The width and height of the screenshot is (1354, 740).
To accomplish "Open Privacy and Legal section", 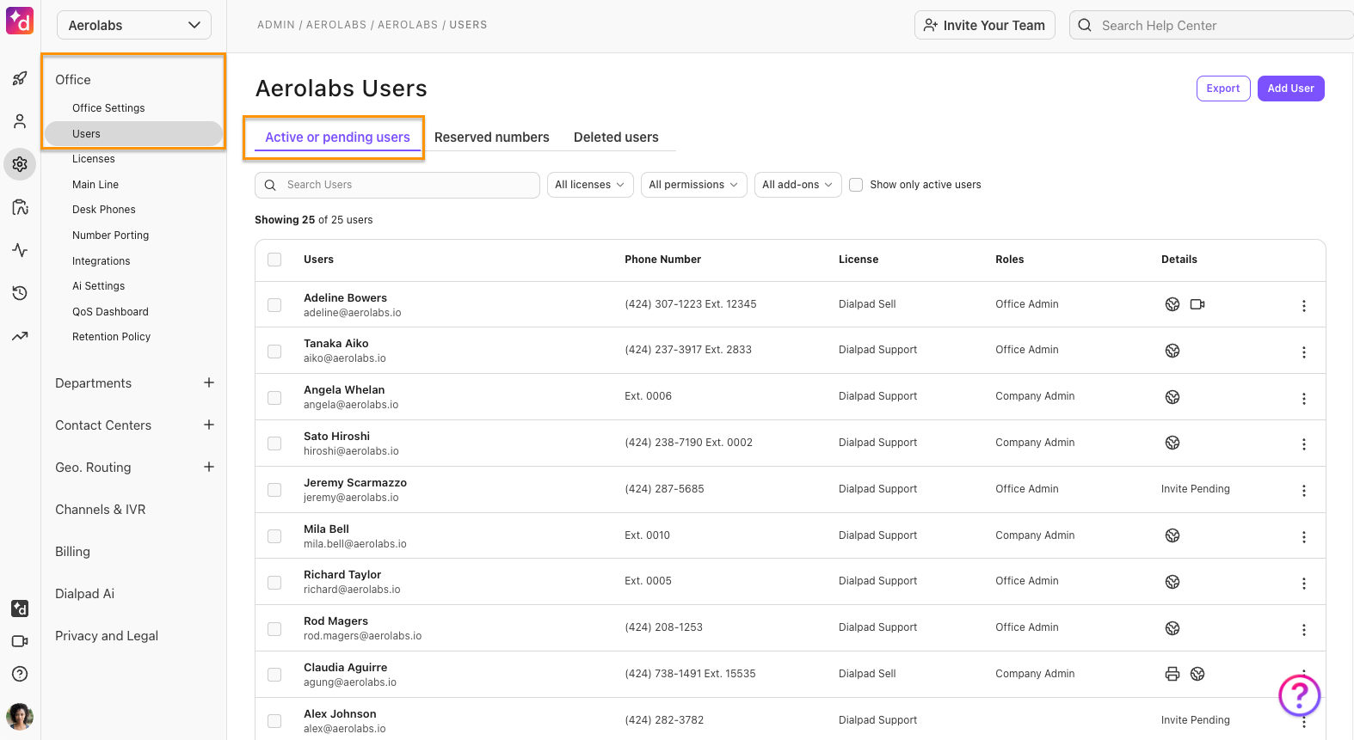I will click(107, 636).
